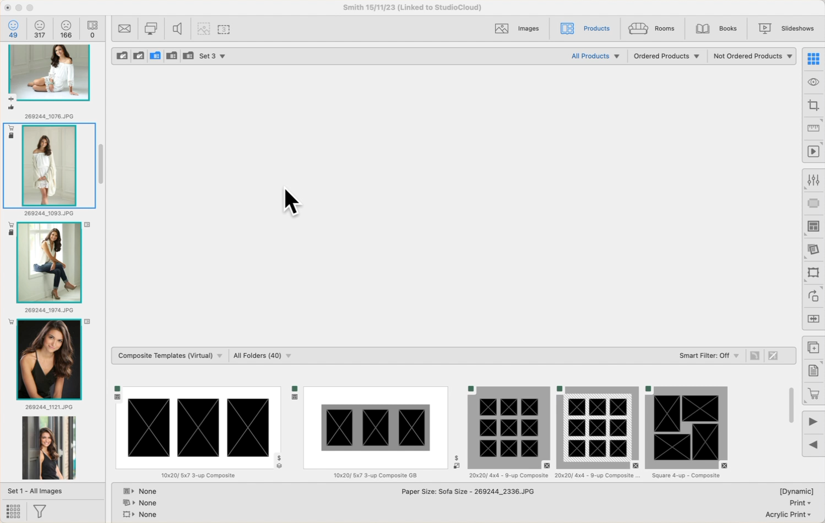Toggle the happy face Yes rating filter
The width and height of the screenshot is (825, 523).
(13, 29)
